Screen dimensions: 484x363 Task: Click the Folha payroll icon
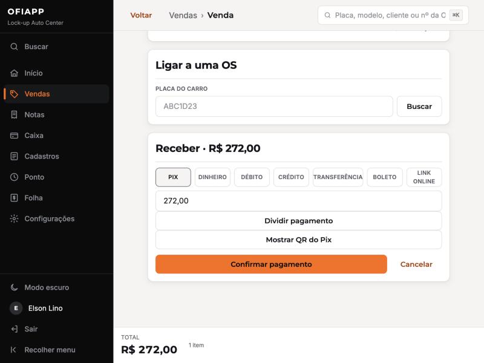14,198
